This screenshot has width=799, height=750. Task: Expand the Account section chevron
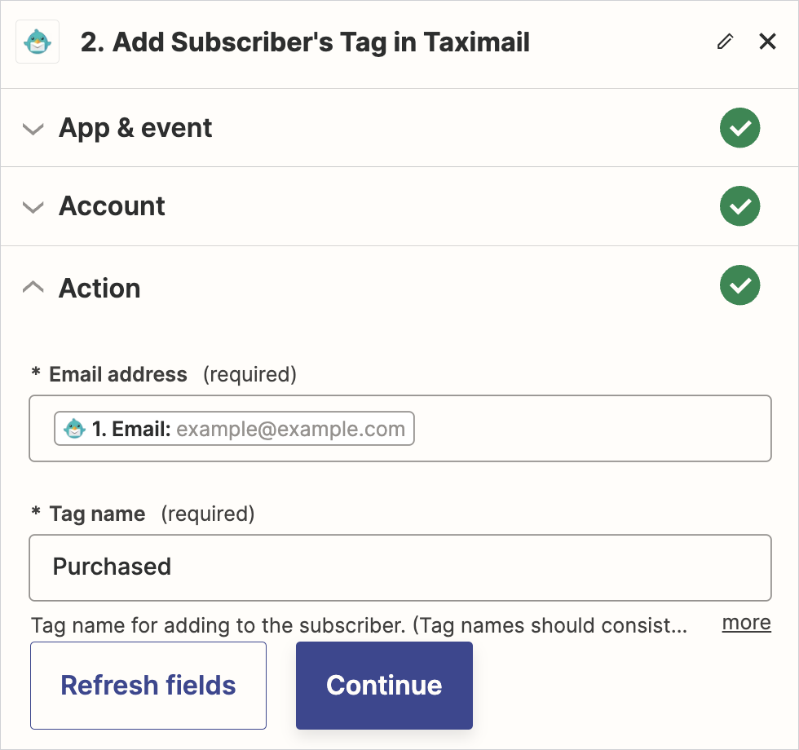33,207
